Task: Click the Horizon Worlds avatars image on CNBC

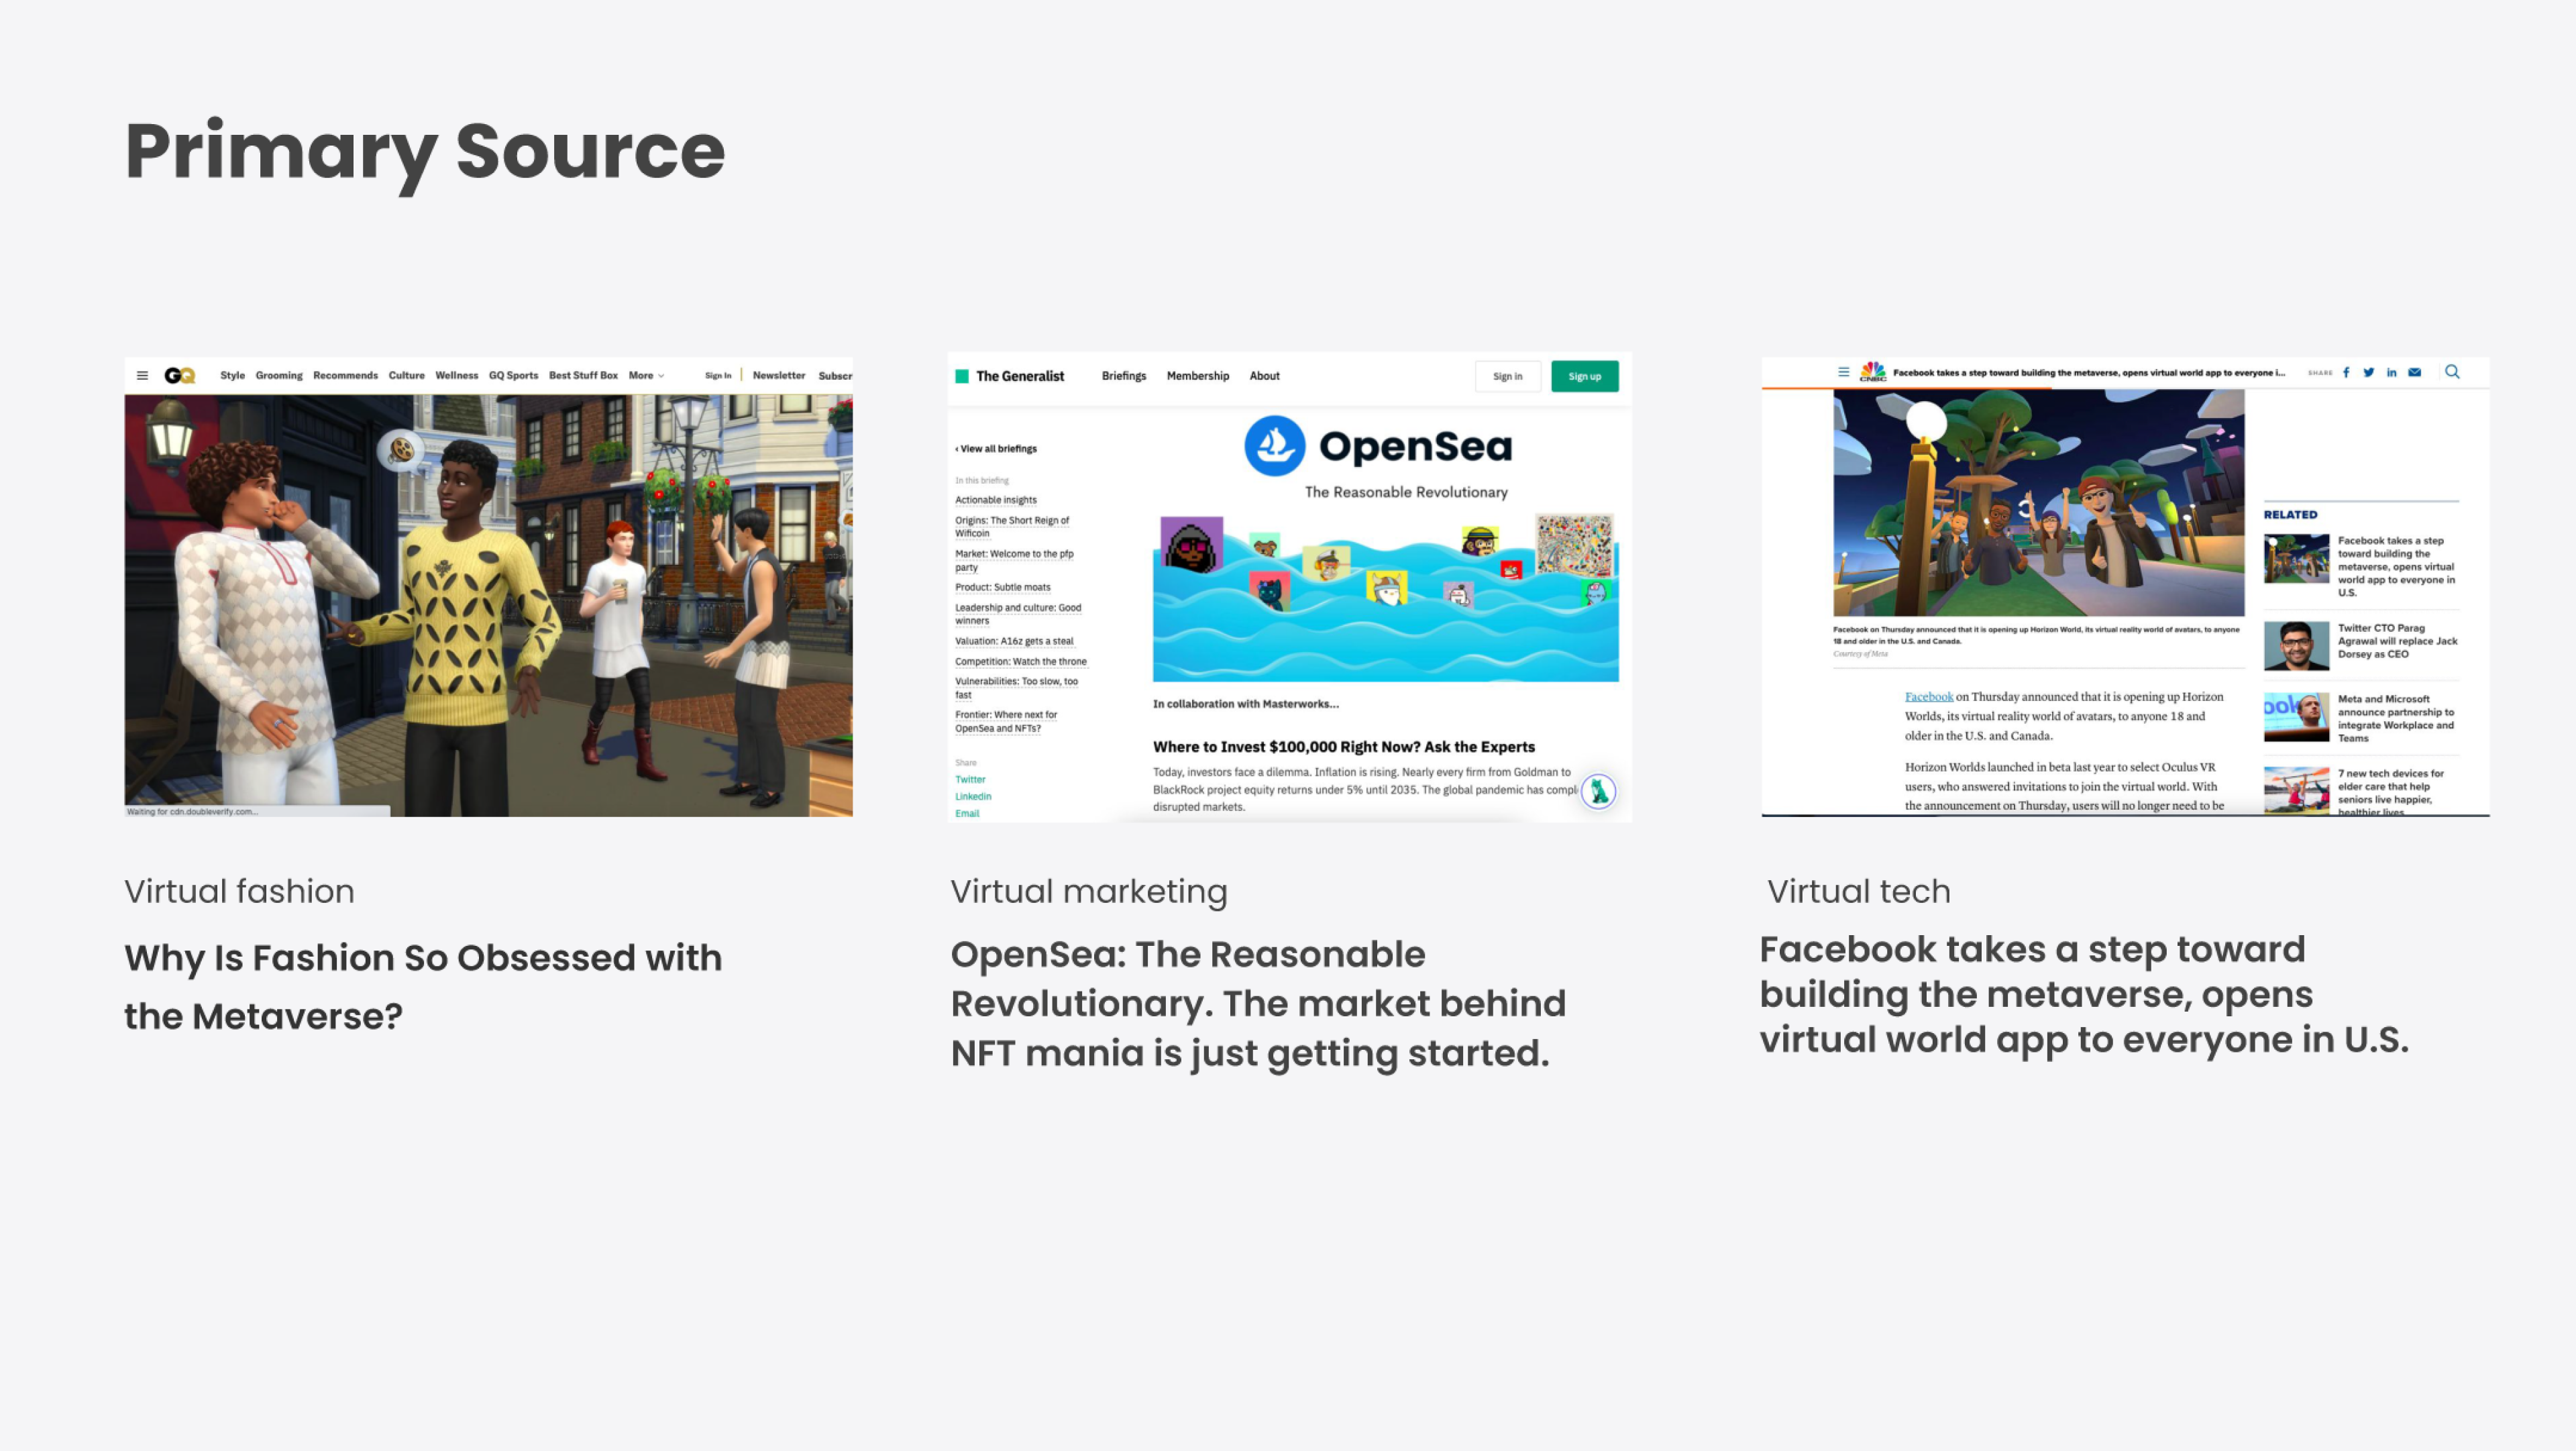Action: click(2038, 503)
